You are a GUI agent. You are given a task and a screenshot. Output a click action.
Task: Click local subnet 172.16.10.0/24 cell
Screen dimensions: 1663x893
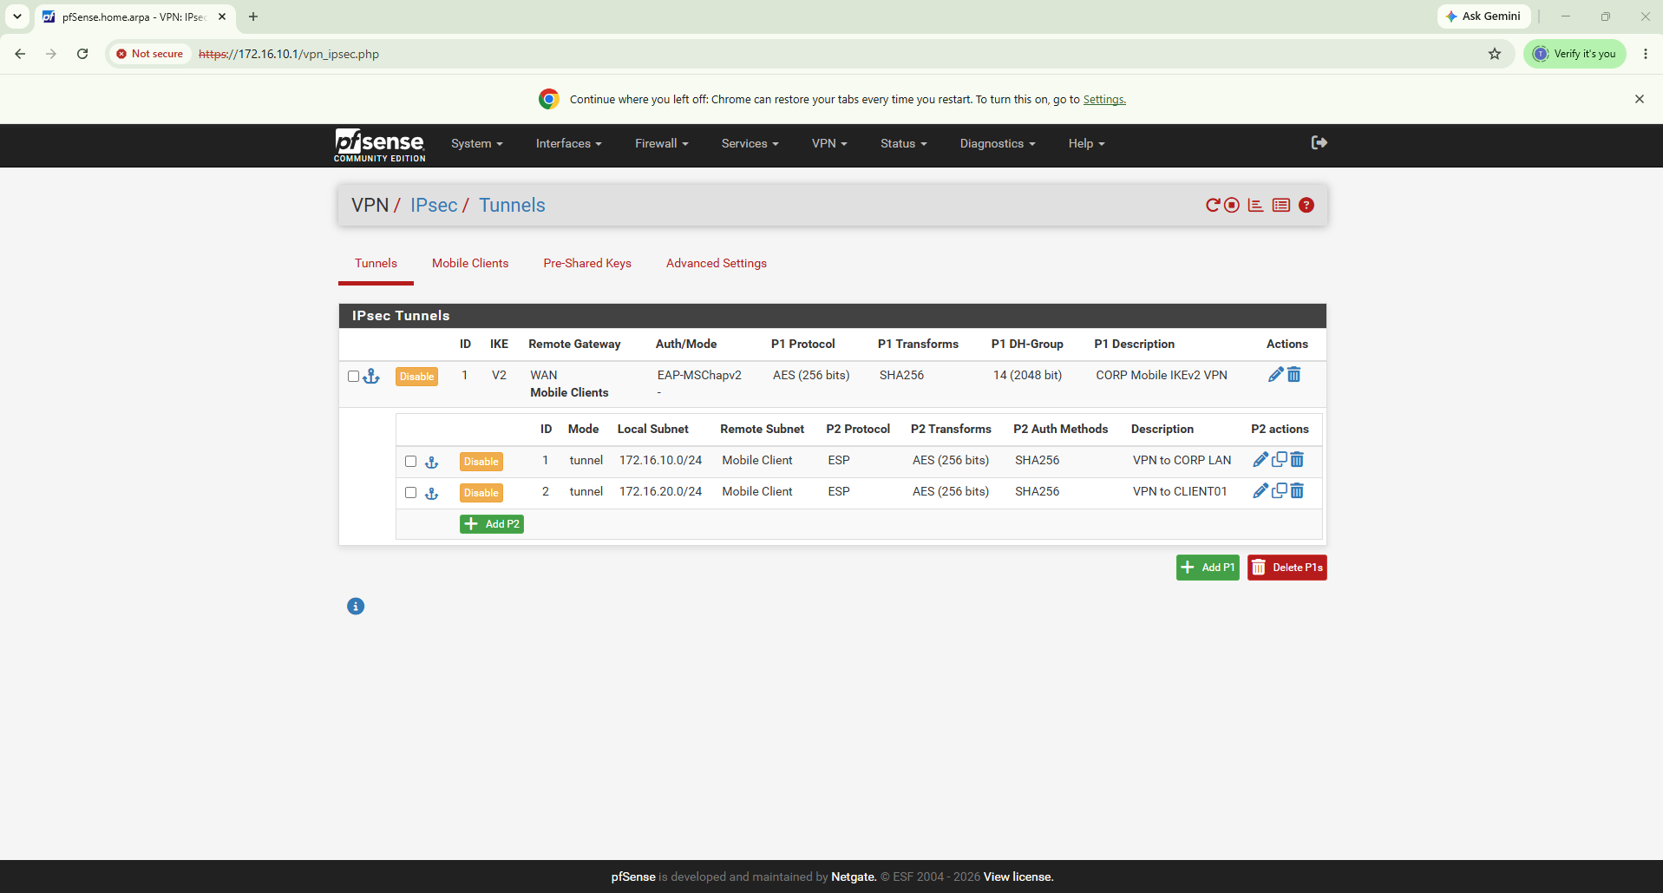pyautogui.click(x=660, y=461)
